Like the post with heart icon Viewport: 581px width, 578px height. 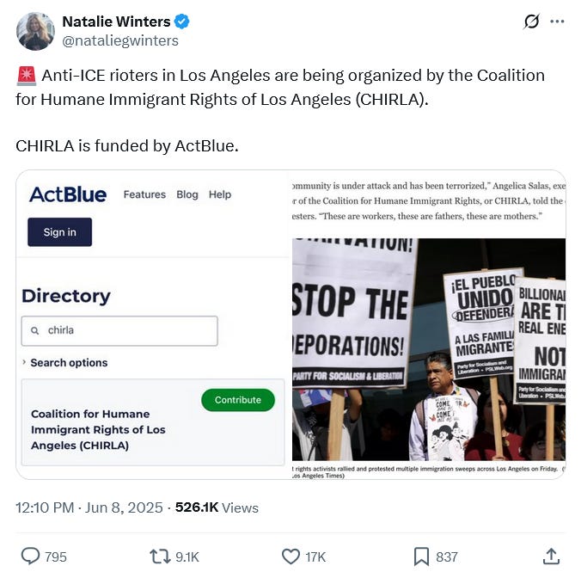290,556
